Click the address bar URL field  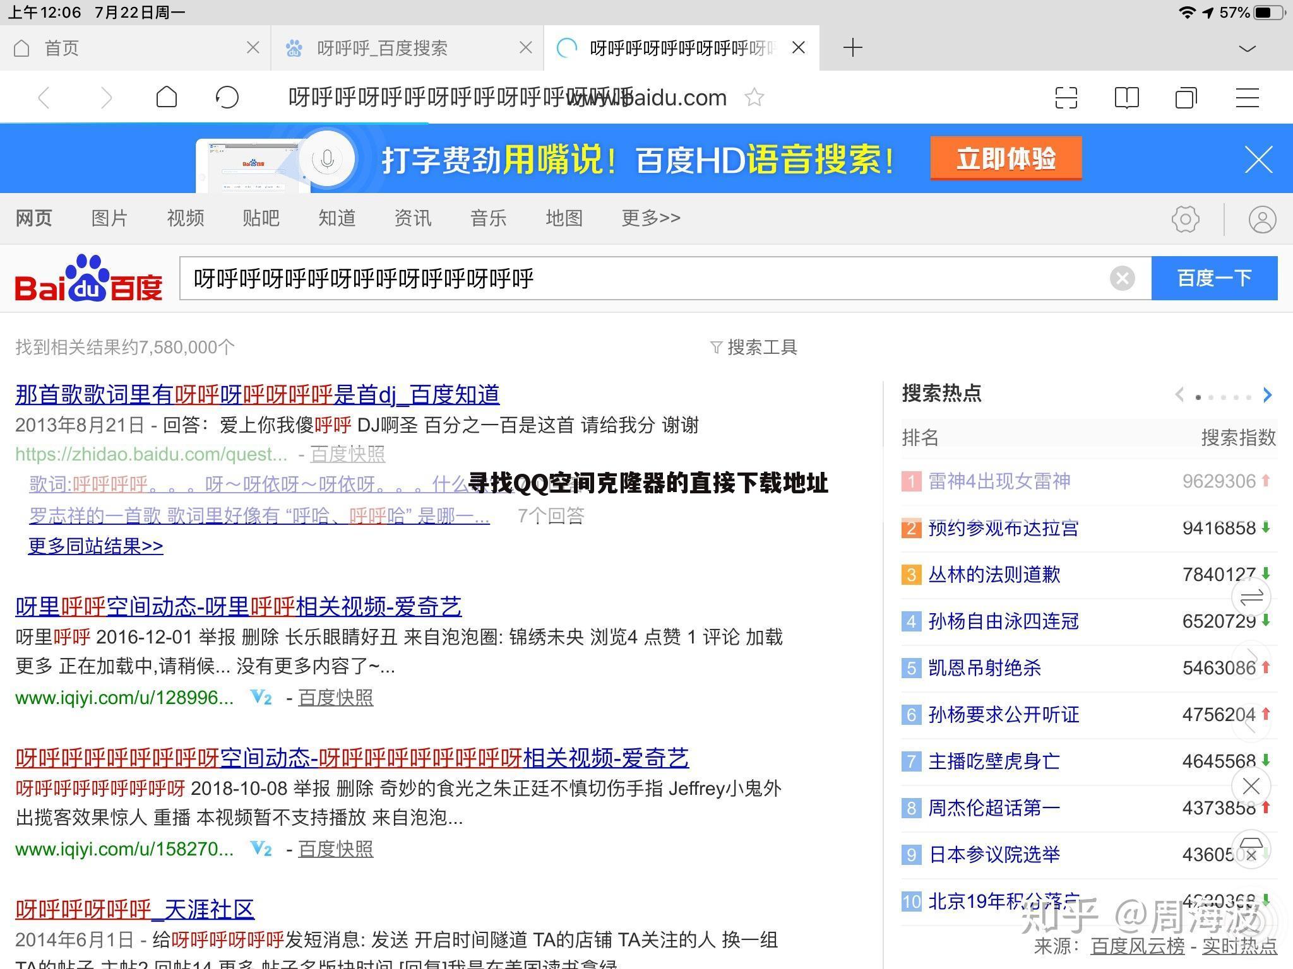click(x=508, y=98)
